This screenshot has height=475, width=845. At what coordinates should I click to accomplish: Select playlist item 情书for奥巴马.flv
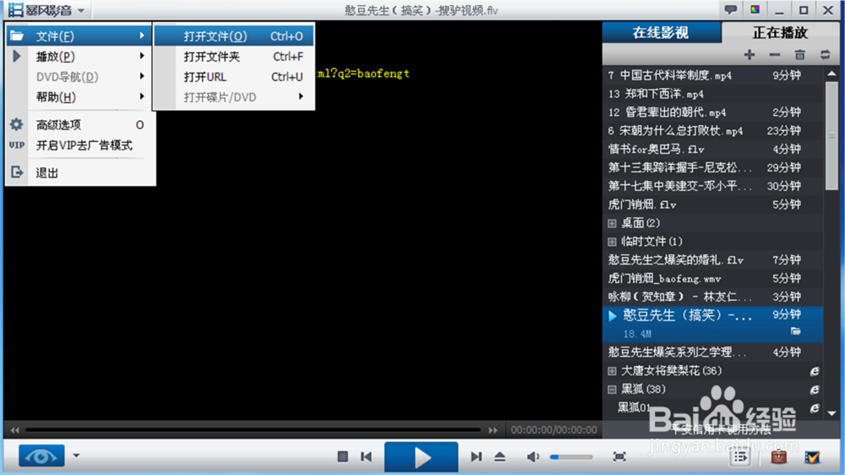[x=713, y=149]
